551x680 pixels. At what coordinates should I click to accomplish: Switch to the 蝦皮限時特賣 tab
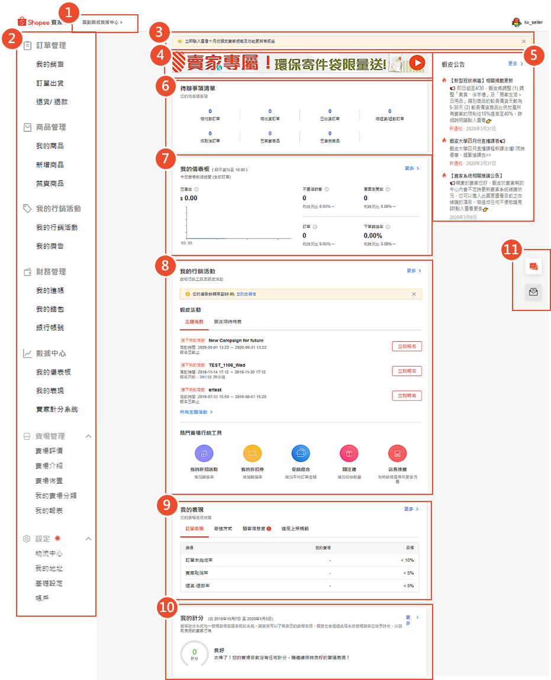click(228, 322)
